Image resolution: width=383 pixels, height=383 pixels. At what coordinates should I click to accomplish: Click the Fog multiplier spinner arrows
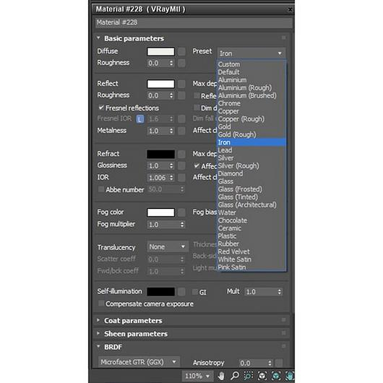[x=182, y=225]
